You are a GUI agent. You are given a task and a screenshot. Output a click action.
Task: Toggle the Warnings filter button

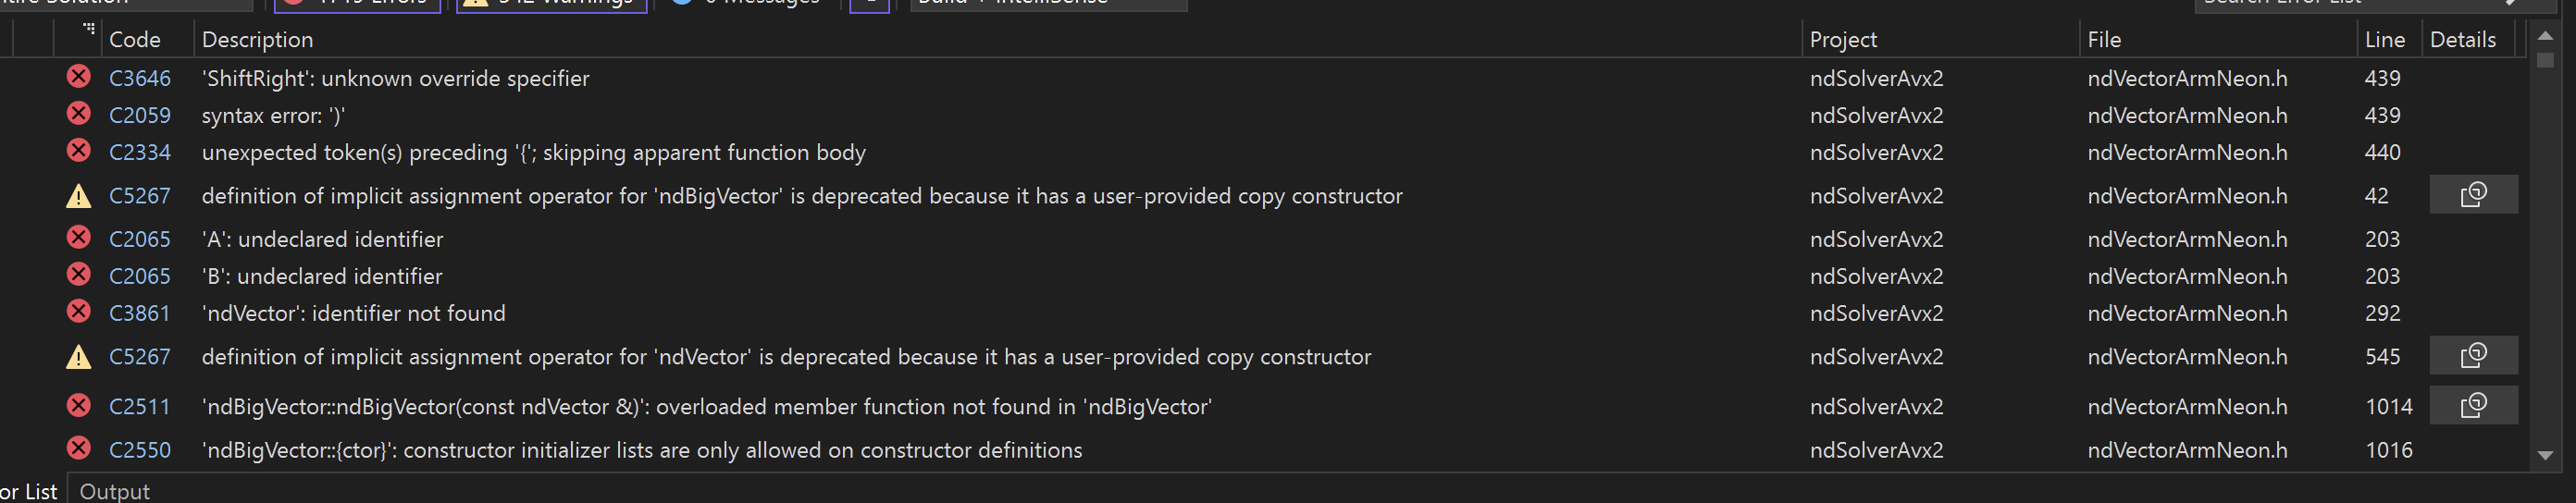pyautogui.click(x=551, y=3)
